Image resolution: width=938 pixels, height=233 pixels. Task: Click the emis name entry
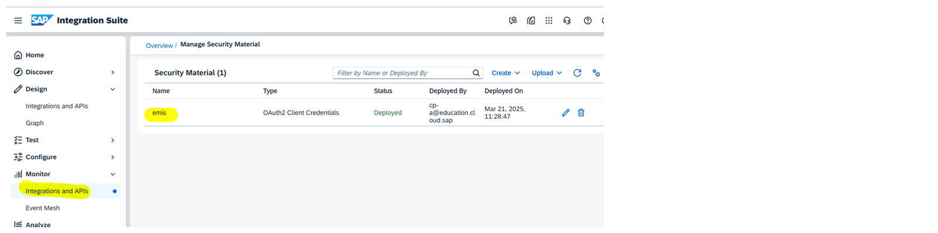point(159,113)
